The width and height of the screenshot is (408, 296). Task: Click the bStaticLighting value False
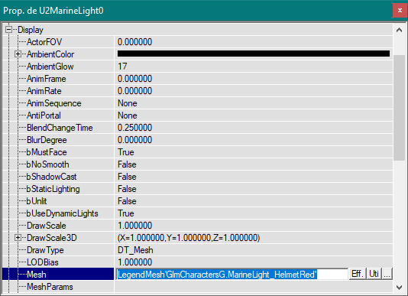point(127,189)
